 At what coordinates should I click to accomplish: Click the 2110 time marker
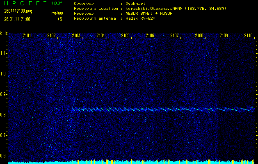tap(249, 36)
